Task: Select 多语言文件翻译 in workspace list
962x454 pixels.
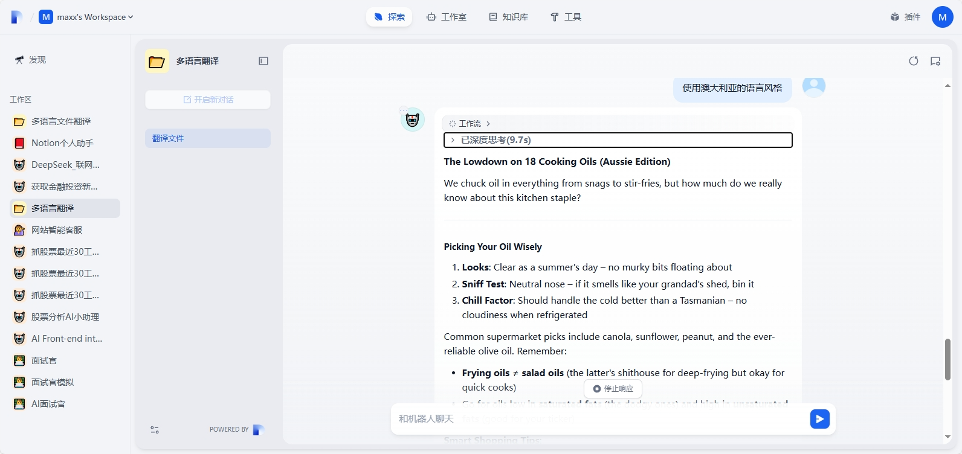Action: click(x=65, y=121)
